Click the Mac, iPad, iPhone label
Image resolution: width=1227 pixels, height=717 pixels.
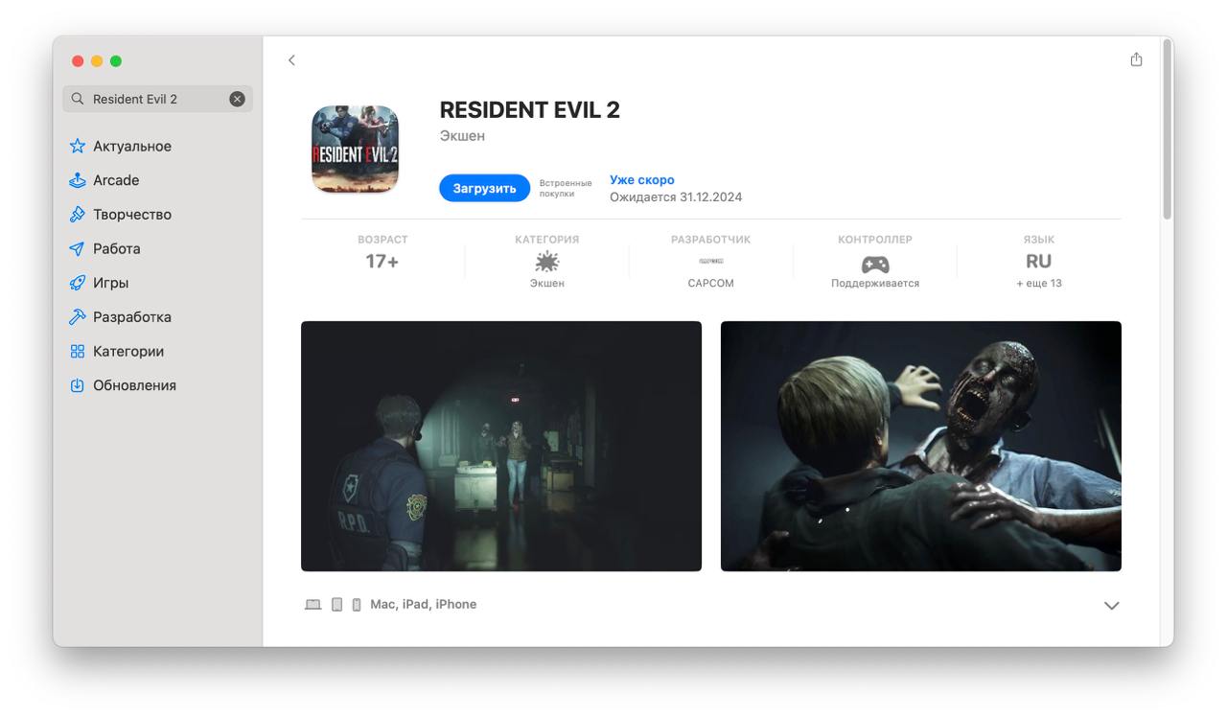click(x=424, y=605)
